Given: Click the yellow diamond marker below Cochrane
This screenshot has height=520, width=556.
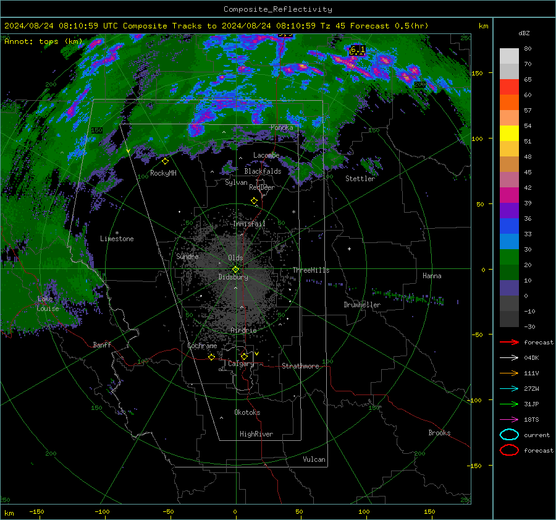Looking at the screenshot, I should (x=212, y=357).
